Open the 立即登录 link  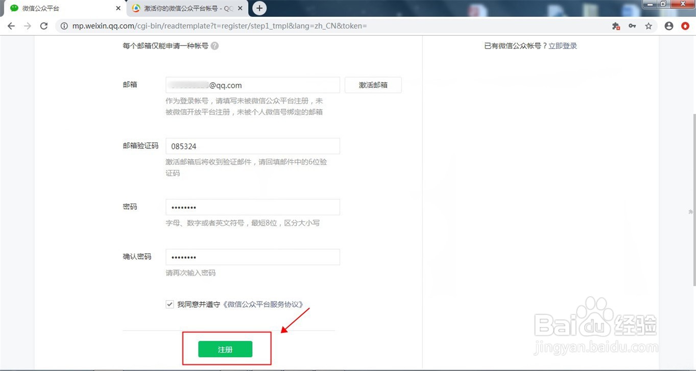click(563, 46)
